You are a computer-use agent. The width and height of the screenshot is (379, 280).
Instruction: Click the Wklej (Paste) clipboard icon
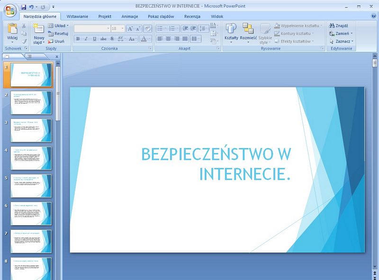point(12,29)
